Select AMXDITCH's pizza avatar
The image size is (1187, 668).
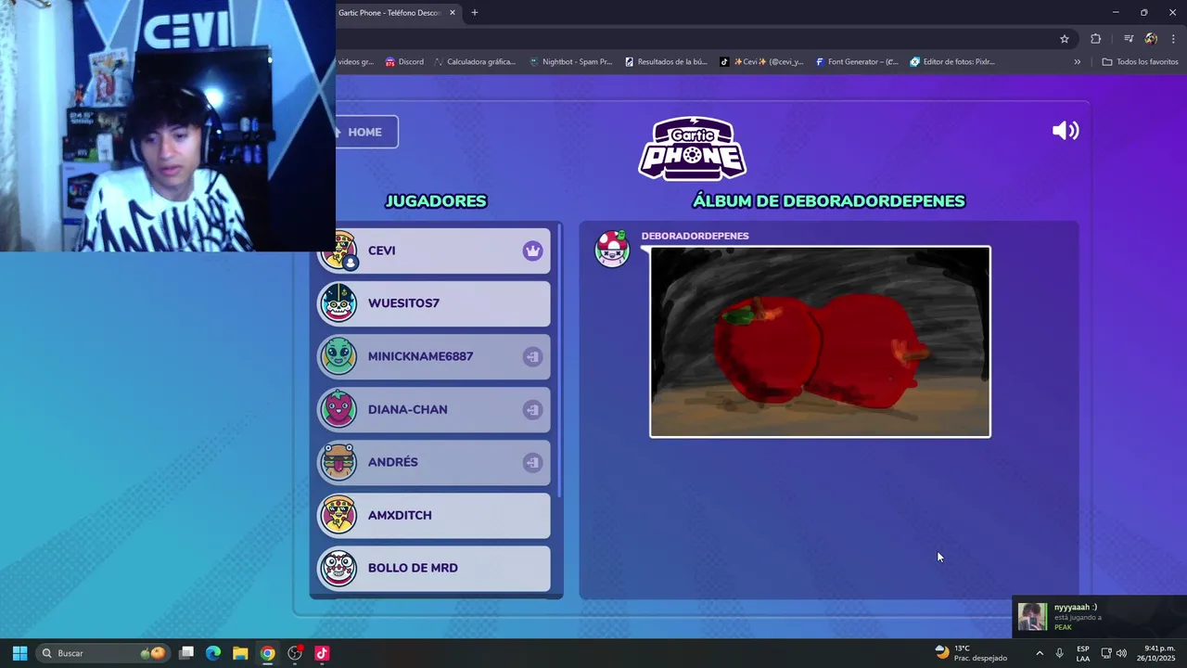point(338,515)
